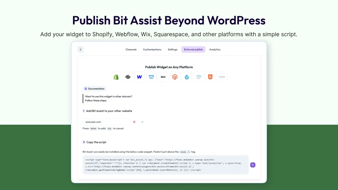This screenshot has width=338, height=190.
Task: Go back with the left chevron
Action: click(81, 49)
